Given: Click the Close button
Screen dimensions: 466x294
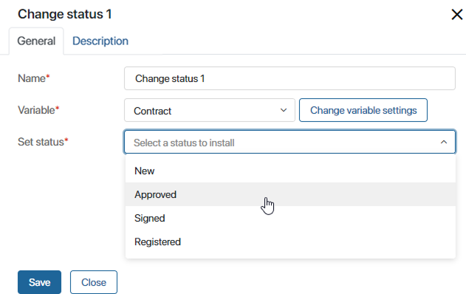Looking at the screenshot, I should pos(94,282).
